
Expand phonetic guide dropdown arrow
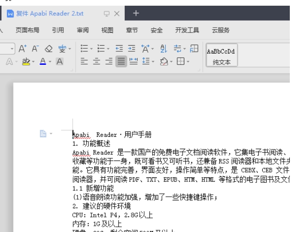click(x=70, y=49)
